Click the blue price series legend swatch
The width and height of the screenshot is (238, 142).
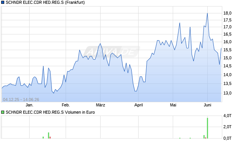click(3, 2)
